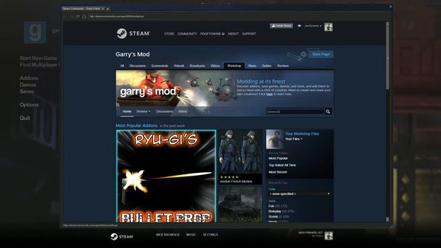
Task: Open WEB BROWSER in overlay bottom bar
Action: tap(167, 235)
